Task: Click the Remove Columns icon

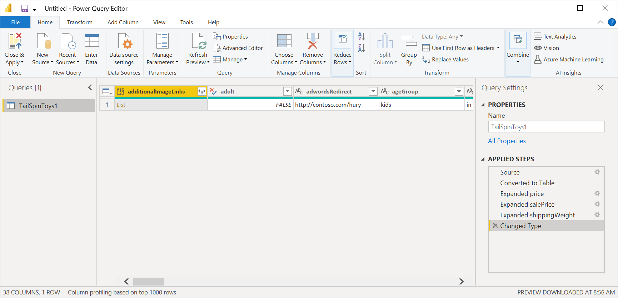Action: [313, 41]
